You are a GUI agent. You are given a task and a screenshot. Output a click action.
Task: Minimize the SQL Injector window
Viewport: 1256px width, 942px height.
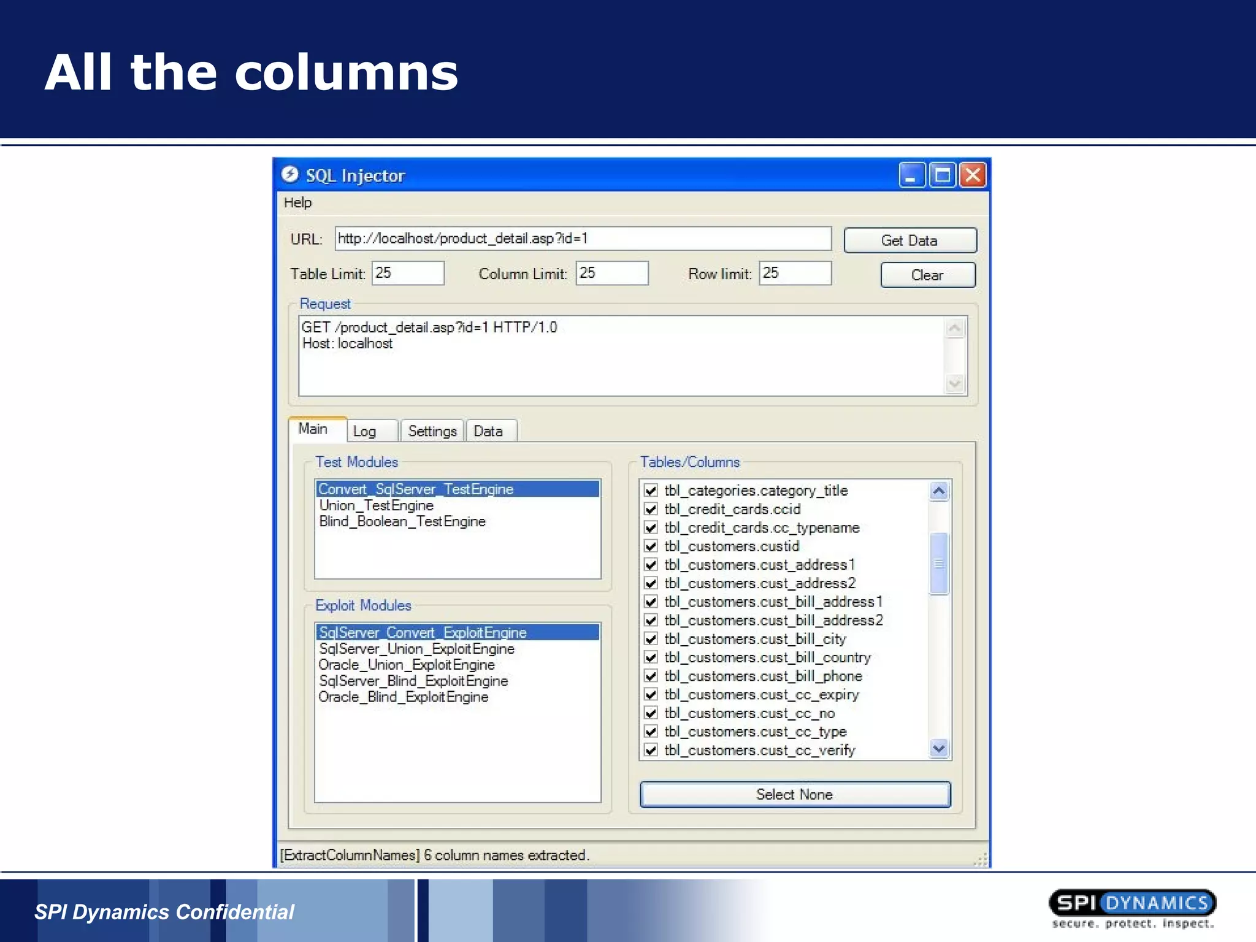coord(912,175)
